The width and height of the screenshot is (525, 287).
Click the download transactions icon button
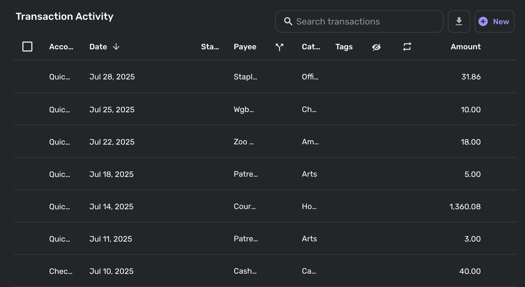(459, 21)
